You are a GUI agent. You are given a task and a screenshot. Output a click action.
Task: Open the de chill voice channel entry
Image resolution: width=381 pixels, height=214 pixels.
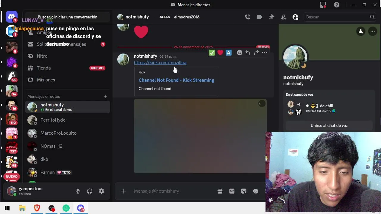pyautogui.click(x=320, y=106)
